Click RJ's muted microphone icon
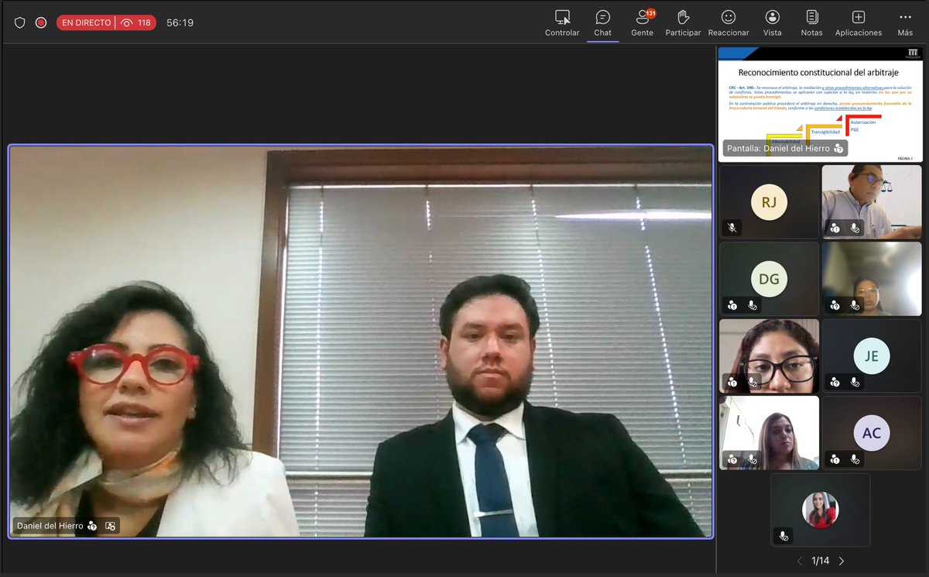This screenshot has height=577, width=929. click(x=732, y=228)
